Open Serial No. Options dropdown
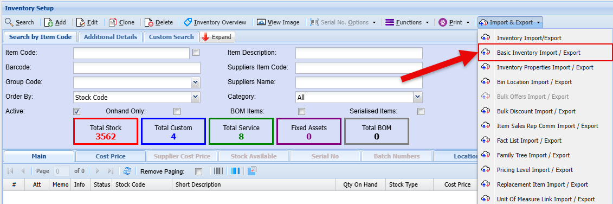This screenshot has width=613, height=204. click(x=343, y=22)
